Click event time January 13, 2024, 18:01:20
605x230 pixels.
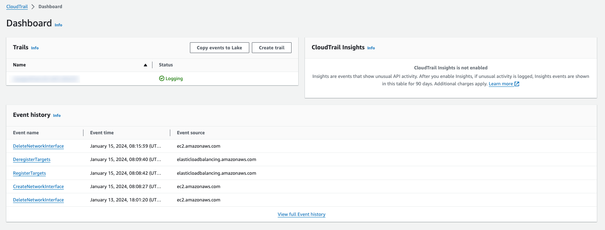point(126,200)
